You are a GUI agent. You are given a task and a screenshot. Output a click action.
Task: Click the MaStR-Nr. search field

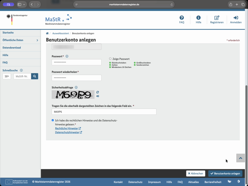pyautogui.click(x=22, y=76)
